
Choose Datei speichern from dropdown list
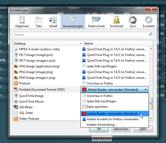[115, 107]
